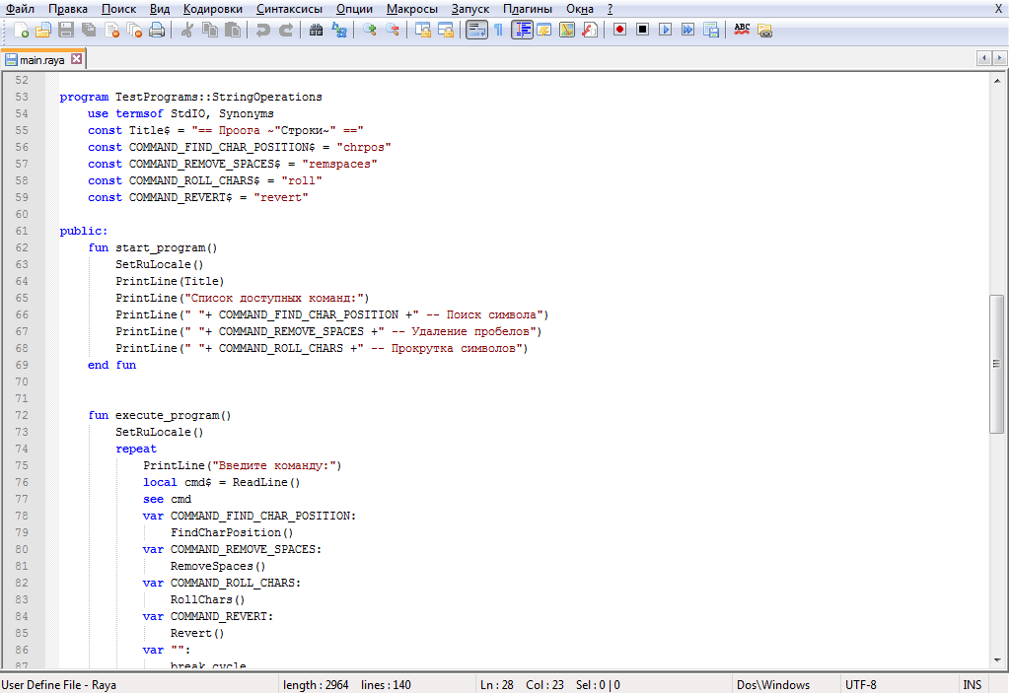Click the vertical scrollbar thumb
The height and width of the screenshot is (693, 1010).
click(996, 364)
